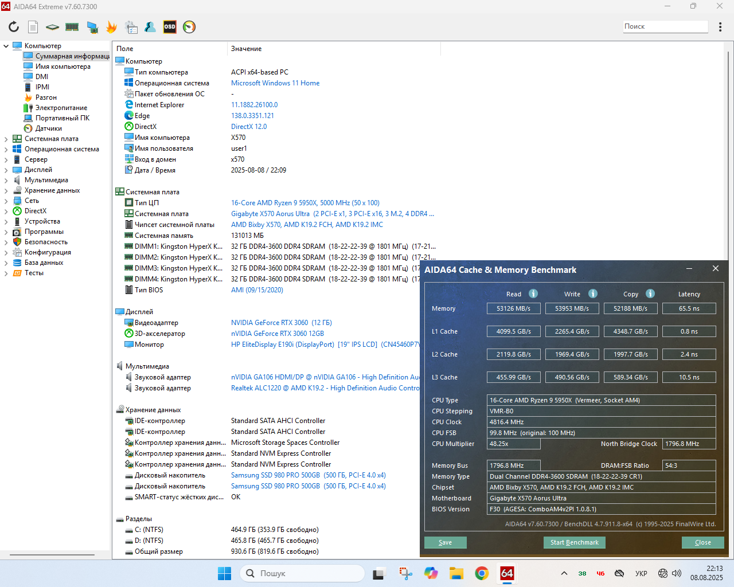Viewport: 734px width, 587px height.
Task: Open the OSD panel toolbar icon
Action: 170,27
